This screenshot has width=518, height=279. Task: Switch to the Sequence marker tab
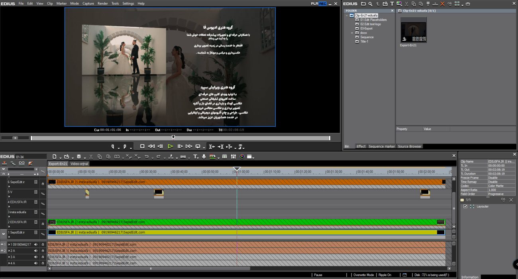click(x=382, y=146)
